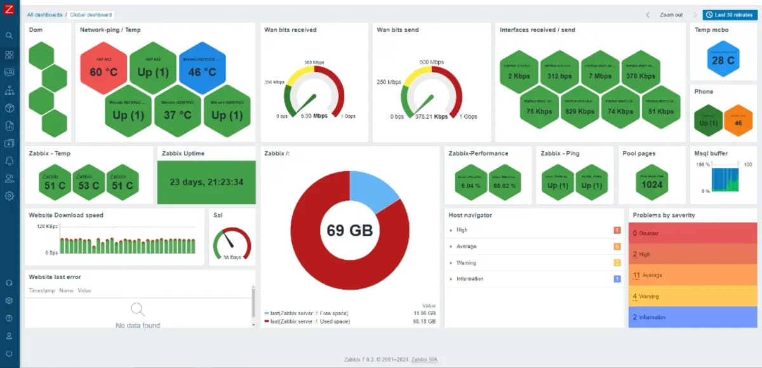The image size is (762, 368).
Task: Open the Dashboards sidebar icon
Action: coord(10,55)
